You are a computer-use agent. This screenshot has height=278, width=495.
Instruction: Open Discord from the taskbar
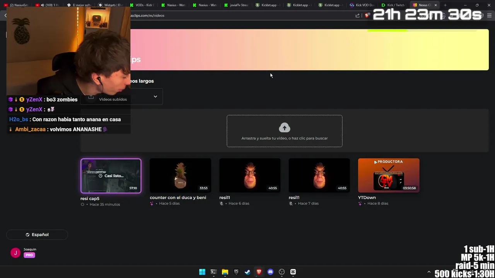click(270, 272)
